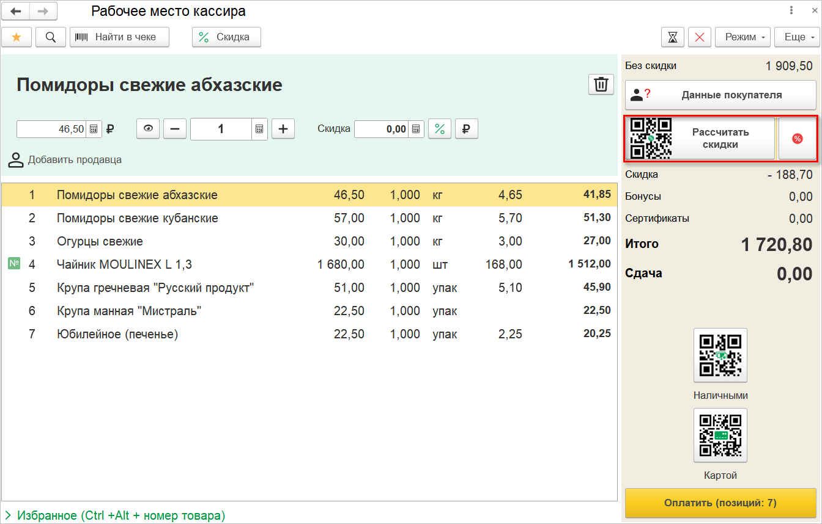
Task: Click the red percent discount icon button
Action: point(797,139)
